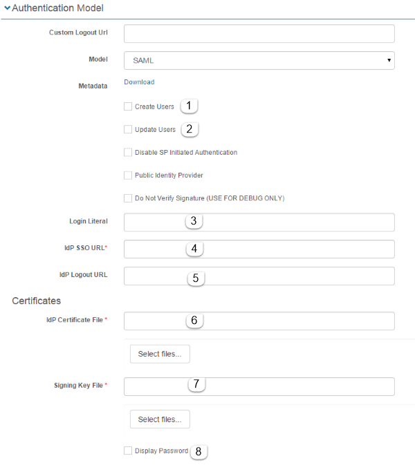Toggle the Public Identity Provider option
This screenshot has width=415, height=465.
[x=128, y=175]
